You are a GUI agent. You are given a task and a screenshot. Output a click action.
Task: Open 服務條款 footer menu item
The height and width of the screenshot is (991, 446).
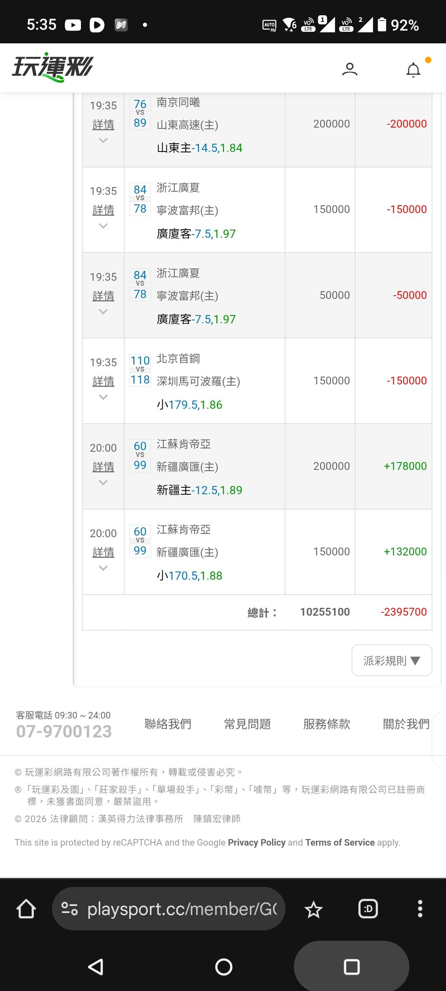327,724
